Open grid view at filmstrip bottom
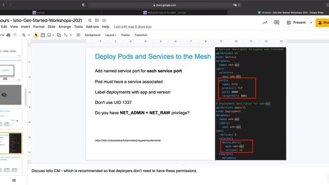Viewport: 329px width, 185px height. pyautogui.click(x=14, y=180)
